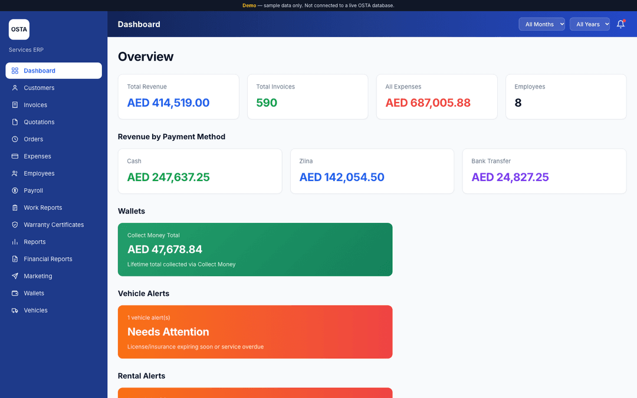The width and height of the screenshot is (637, 398).
Task: Open Work Reports sidebar entry
Action: (54, 208)
